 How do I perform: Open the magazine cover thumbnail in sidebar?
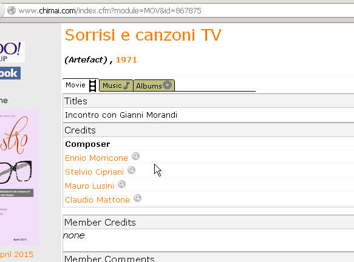coord(19,178)
